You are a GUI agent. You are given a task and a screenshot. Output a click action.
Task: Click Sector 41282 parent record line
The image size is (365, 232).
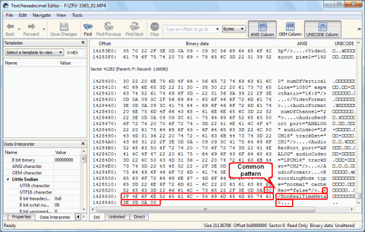129,69
